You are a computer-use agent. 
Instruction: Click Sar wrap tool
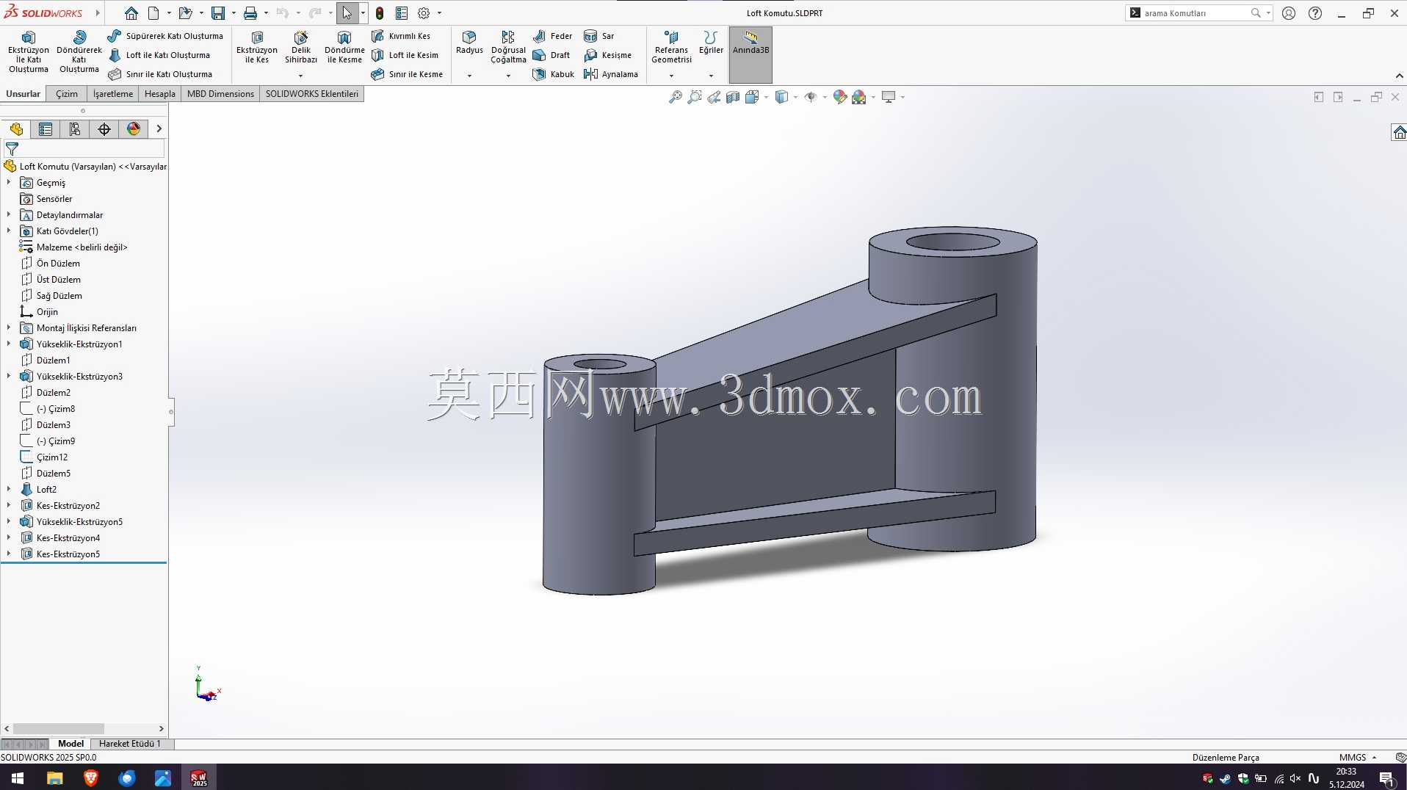pyautogui.click(x=599, y=36)
